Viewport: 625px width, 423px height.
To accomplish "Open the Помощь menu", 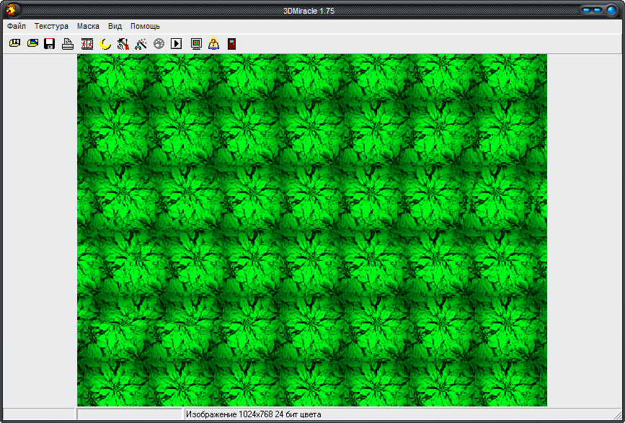I will [x=145, y=26].
